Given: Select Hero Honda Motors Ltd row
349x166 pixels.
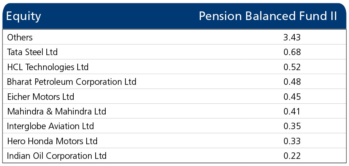Looking at the screenshot, I should click(175, 141).
